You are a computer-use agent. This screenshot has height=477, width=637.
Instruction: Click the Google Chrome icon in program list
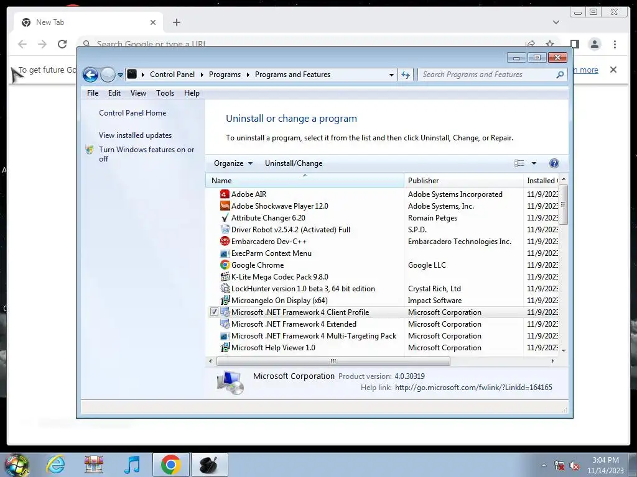225,265
